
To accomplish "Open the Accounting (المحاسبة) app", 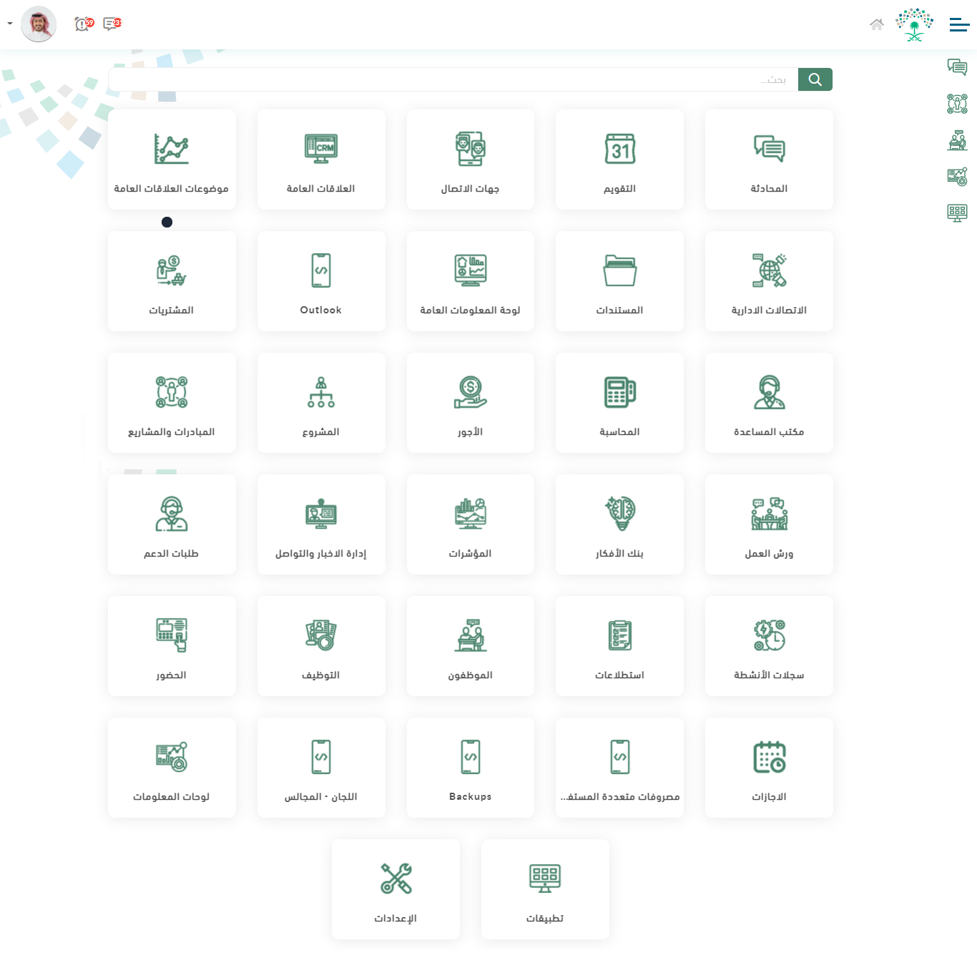I will [x=619, y=403].
